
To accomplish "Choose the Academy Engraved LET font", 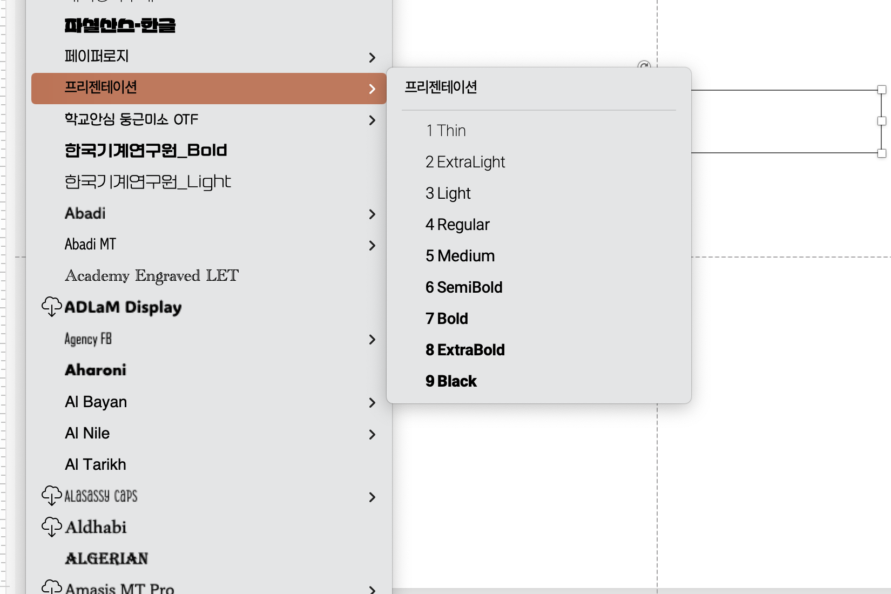I will [x=152, y=276].
